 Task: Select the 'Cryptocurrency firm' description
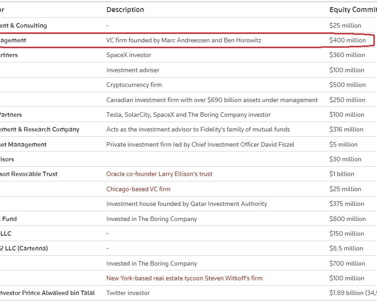[134, 85]
